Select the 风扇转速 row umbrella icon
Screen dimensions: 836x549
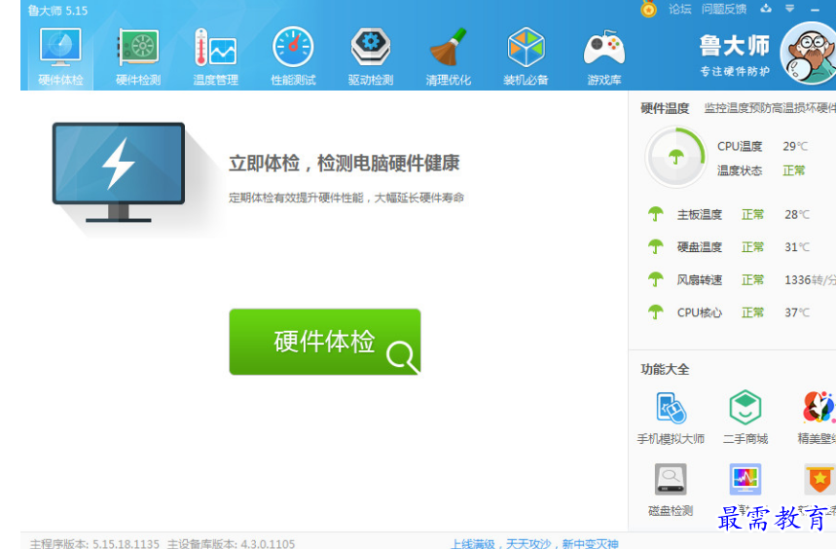[655, 279]
